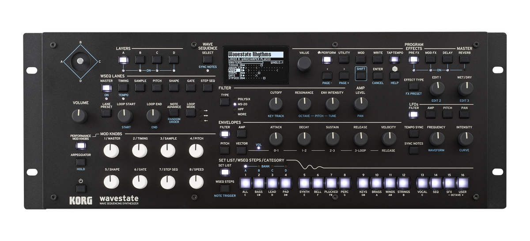Image resolution: width=530 pixels, height=241 pixels.
Task: Choose the PITCH lane button
Action: (157, 88)
